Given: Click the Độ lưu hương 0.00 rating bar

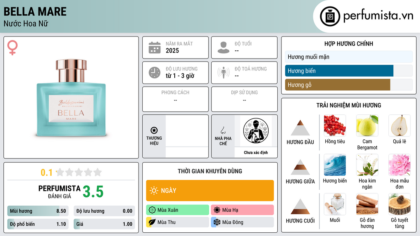Looking at the screenshot, I should click(104, 211).
